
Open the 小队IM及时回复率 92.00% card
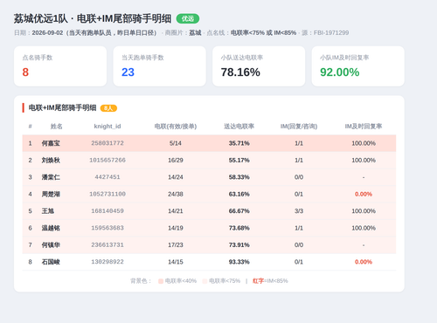pyautogui.click(x=358, y=66)
